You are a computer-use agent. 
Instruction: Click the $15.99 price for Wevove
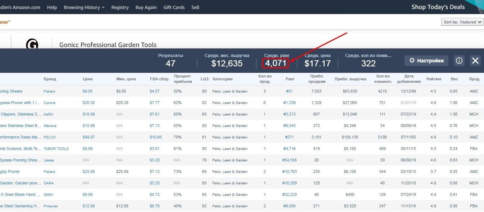(x=88, y=126)
